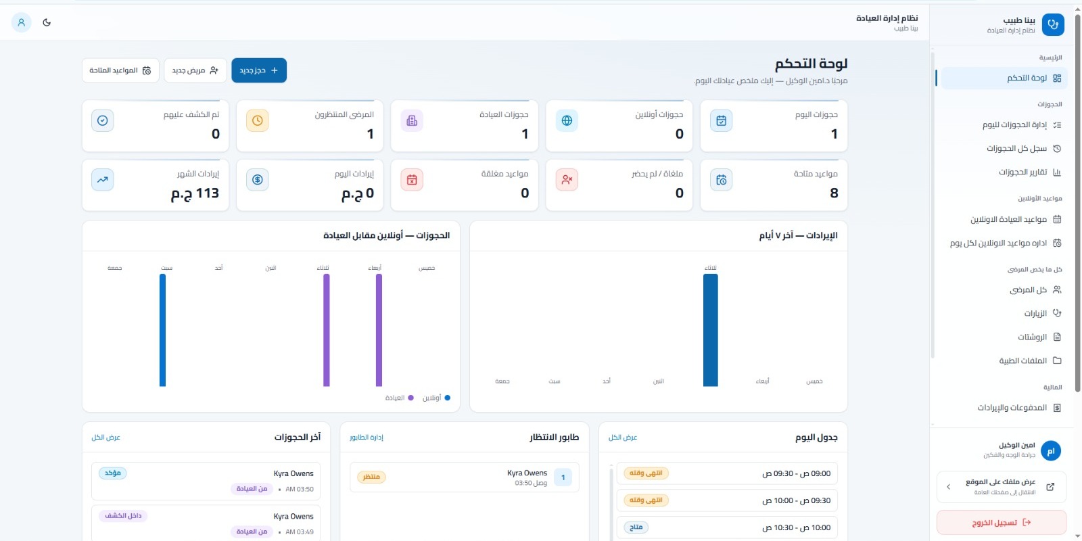Toggle dark mode moon icon
This screenshot has width=1082, height=541.
pos(47,22)
